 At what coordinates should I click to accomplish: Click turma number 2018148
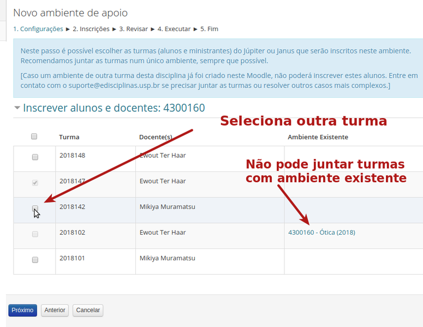72,156
